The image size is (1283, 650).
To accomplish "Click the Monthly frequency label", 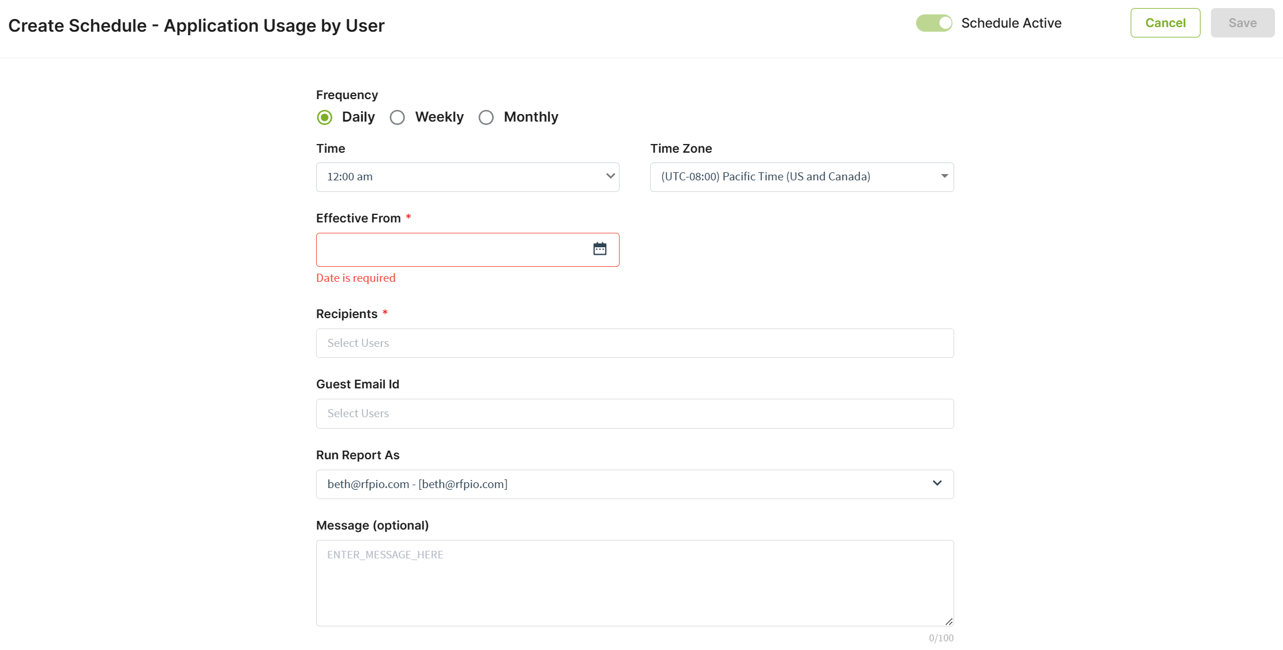I will click(x=531, y=117).
